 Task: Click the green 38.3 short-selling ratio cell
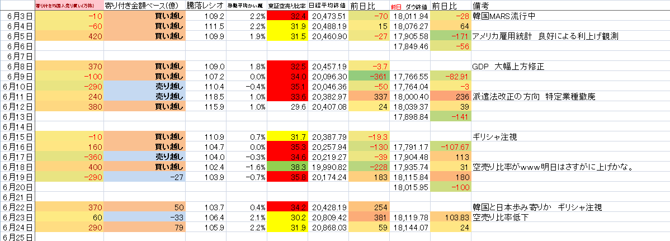coord(287,167)
